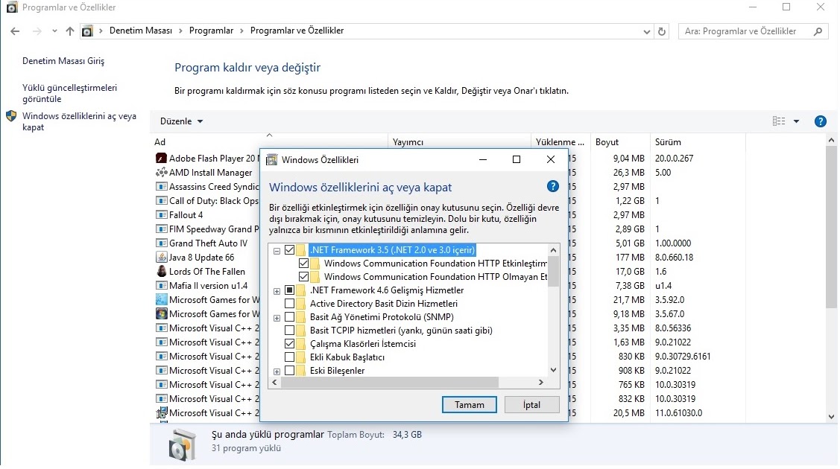Click the AMD Install Manager icon
The width and height of the screenshot is (840, 469).
(x=161, y=172)
